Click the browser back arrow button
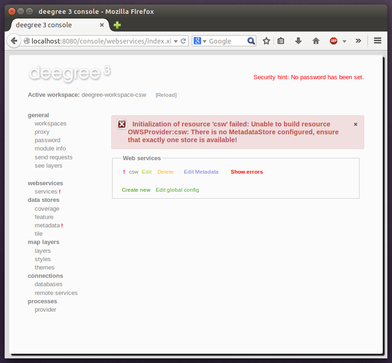Screen dimensions: 392x363 click(14, 41)
